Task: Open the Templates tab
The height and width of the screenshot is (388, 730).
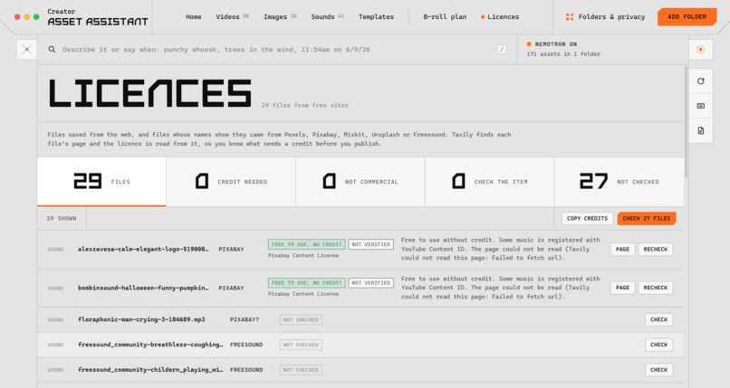Action: 376,16
